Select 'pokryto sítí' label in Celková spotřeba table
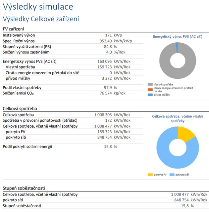209x212 pixels. (16, 137)
